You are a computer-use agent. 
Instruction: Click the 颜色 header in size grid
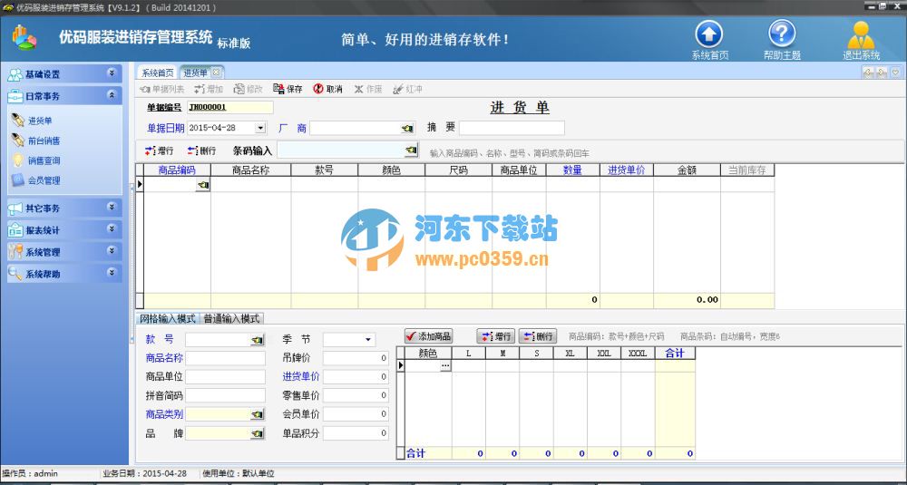pos(427,354)
